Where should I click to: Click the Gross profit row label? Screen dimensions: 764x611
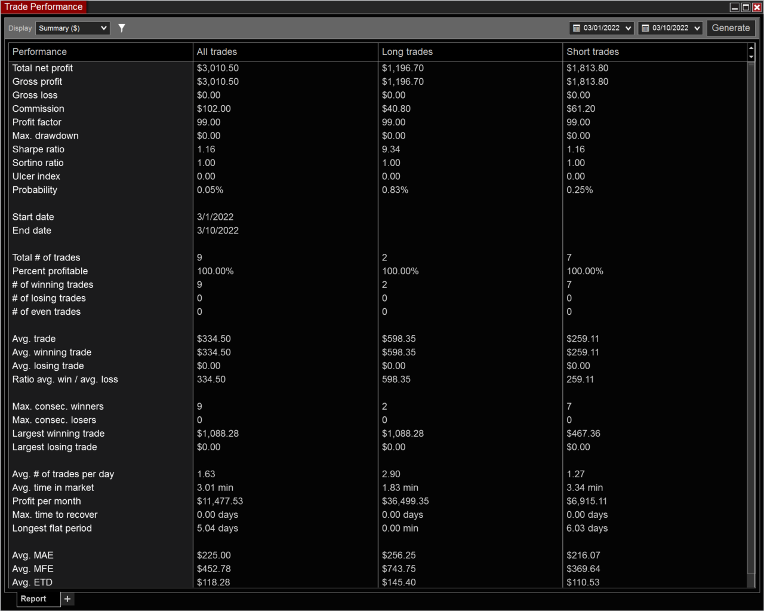click(x=37, y=82)
